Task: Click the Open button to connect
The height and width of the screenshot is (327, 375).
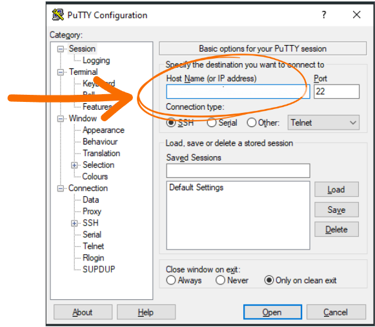Action: (272, 312)
